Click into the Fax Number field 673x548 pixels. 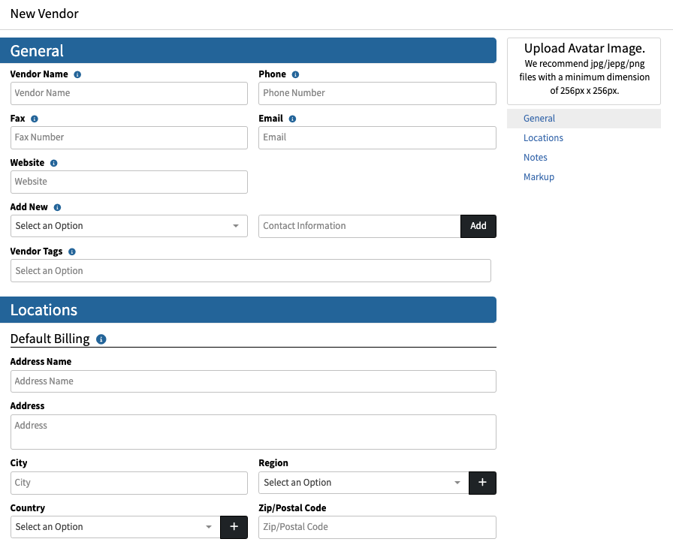click(128, 137)
